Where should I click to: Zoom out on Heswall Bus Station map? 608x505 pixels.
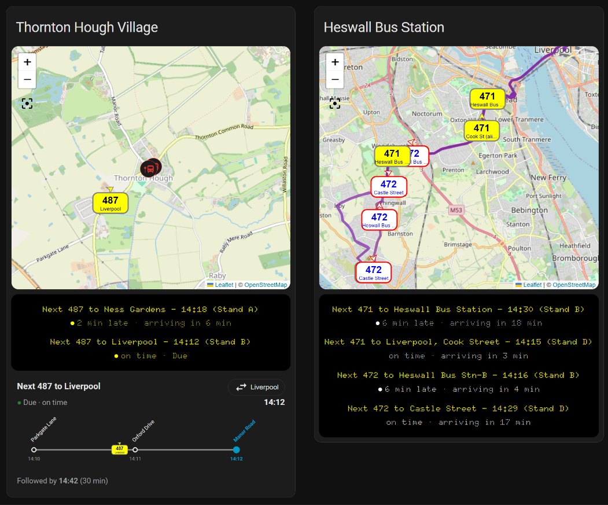335,80
